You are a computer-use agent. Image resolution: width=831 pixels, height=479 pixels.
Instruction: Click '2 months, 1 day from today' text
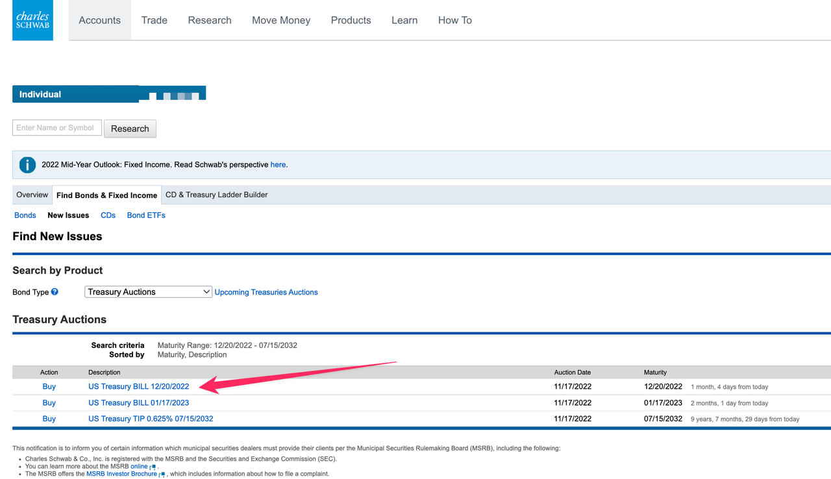(730, 403)
